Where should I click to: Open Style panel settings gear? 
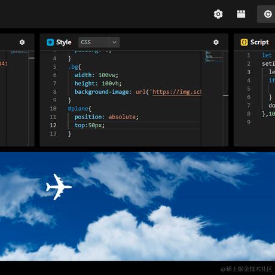216,42
